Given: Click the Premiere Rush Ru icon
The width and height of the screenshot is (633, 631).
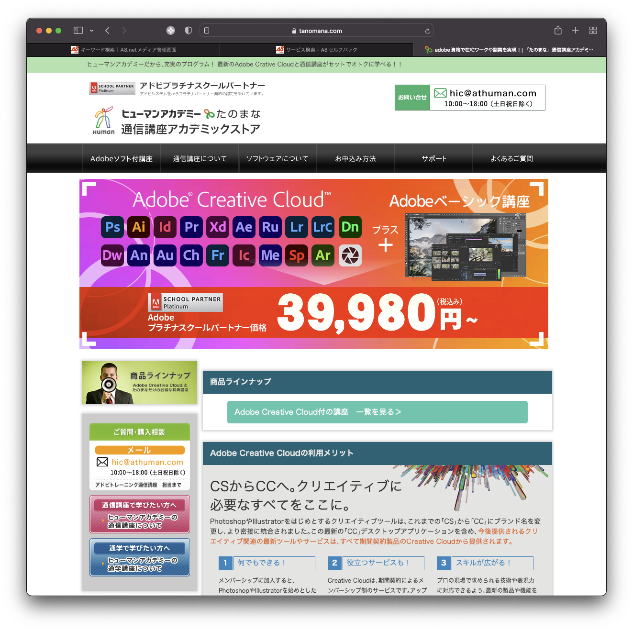Looking at the screenshot, I should 270,227.
